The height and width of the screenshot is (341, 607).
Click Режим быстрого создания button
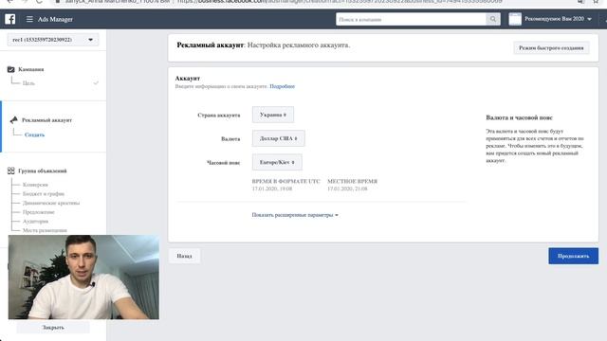551,48
